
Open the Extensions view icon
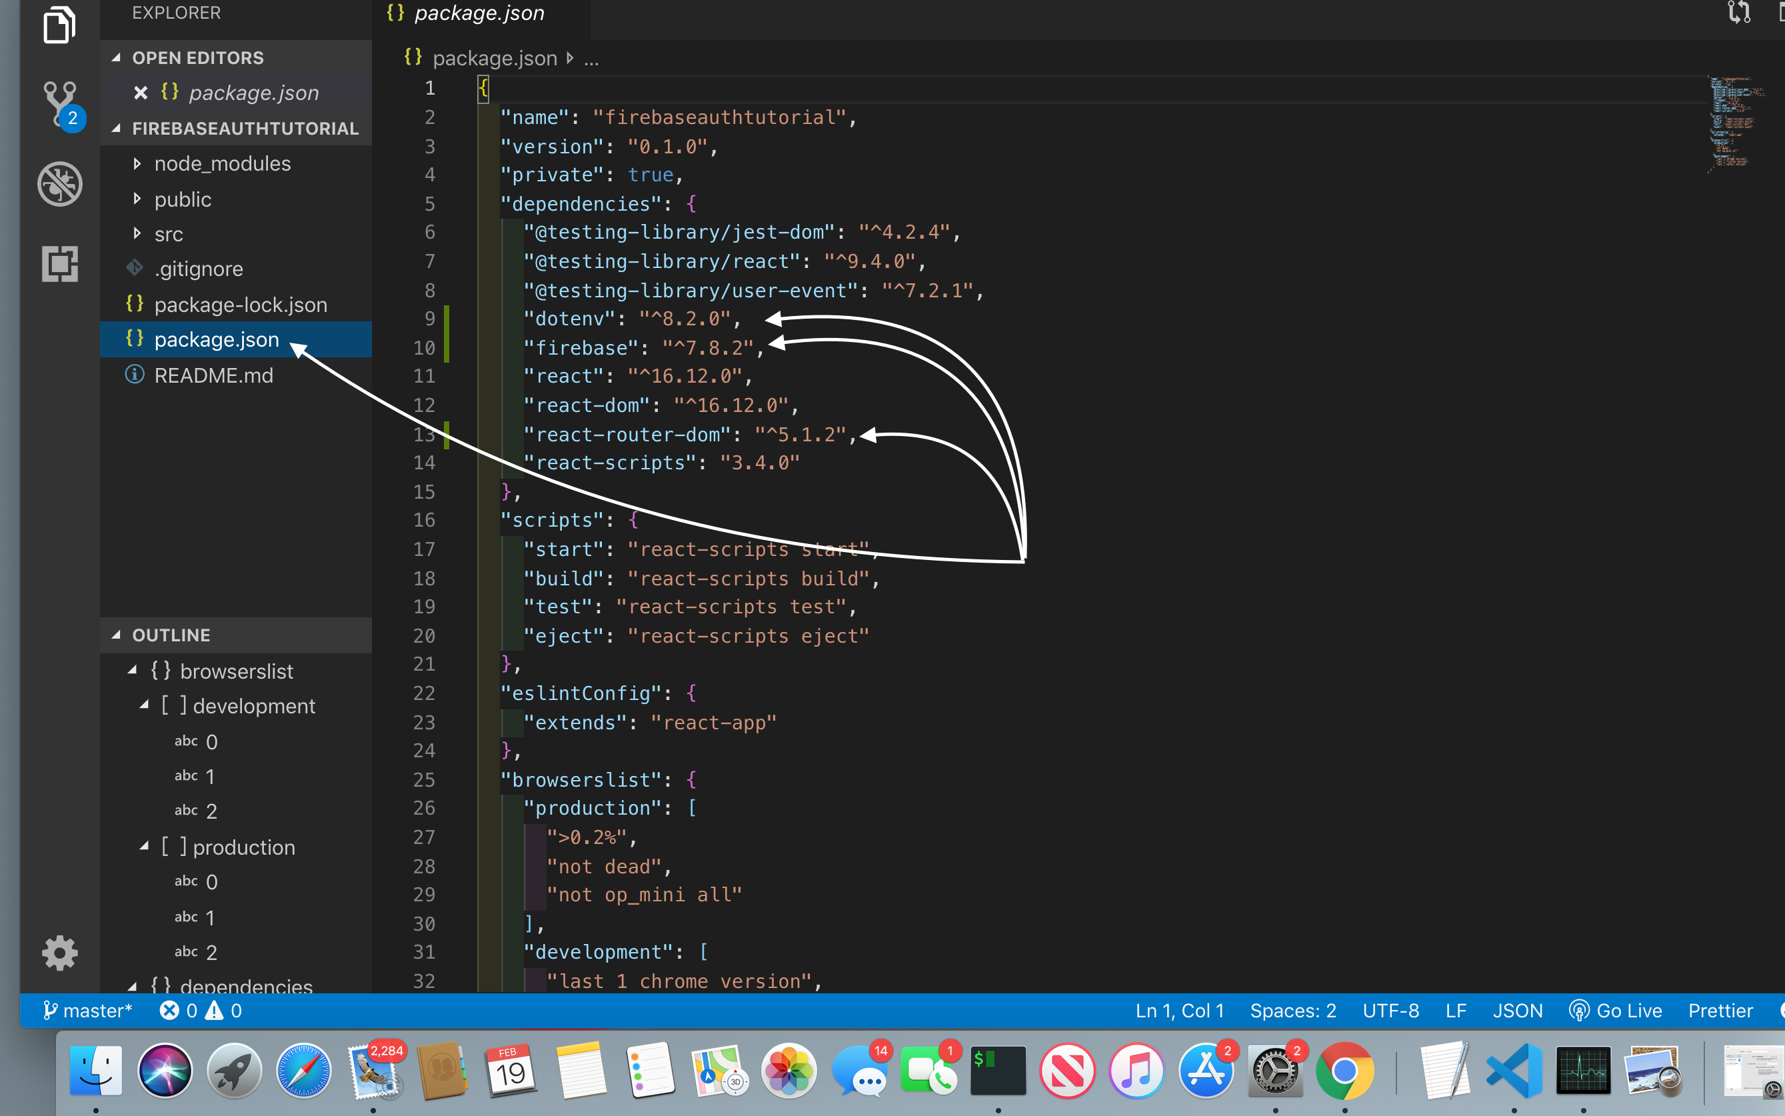pos(60,263)
